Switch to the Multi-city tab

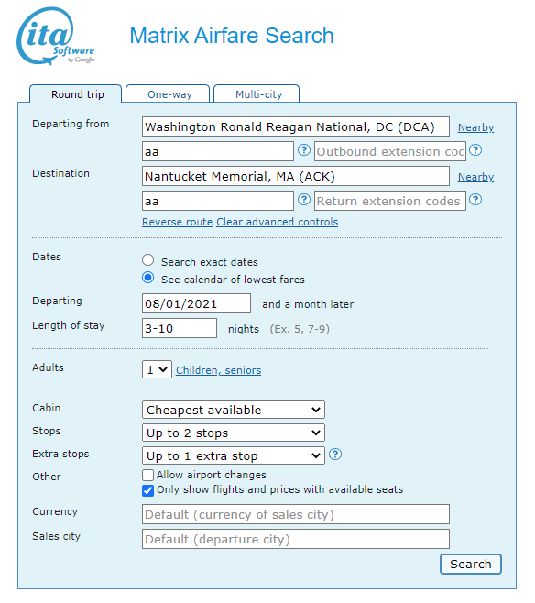click(x=257, y=94)
